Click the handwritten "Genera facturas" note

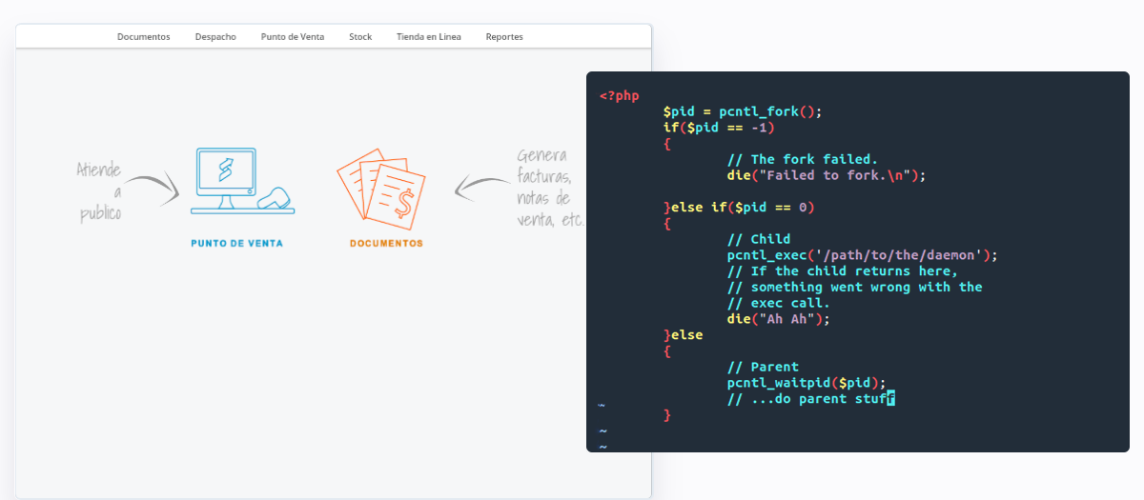click(544, 188)
